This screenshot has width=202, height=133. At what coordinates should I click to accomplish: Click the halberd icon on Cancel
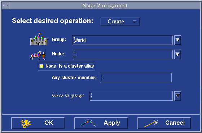pos(151,123)
